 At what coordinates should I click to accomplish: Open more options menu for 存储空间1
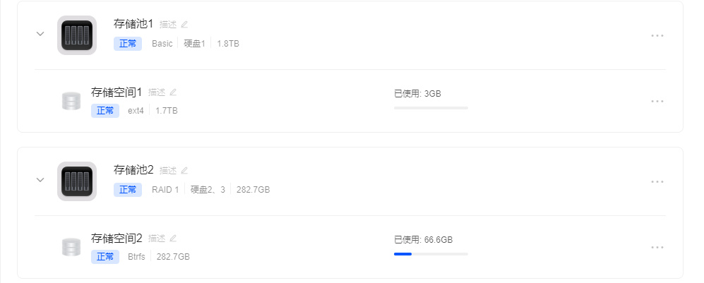[x=657, y=101]
